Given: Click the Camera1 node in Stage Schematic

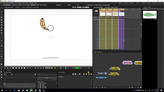Looking at the screenshot, I should pyautogui.click(x=101, y=78).
